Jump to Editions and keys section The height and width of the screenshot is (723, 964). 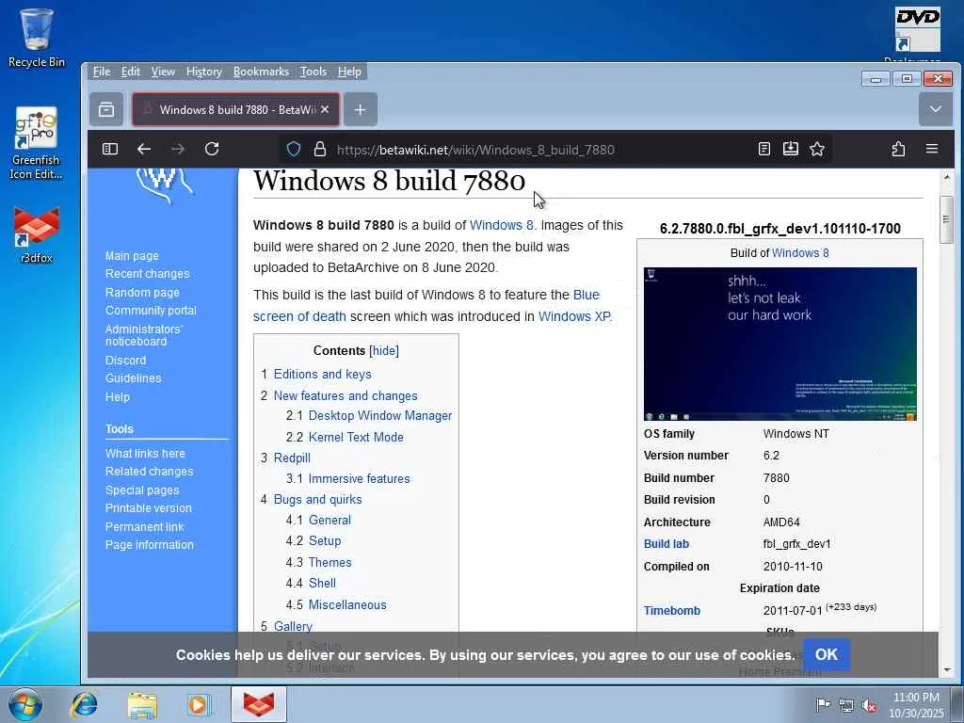tap(322, 375)
